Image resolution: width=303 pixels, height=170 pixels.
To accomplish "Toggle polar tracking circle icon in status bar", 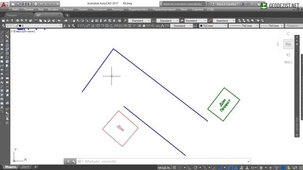I will pyautogui.click(x=196, y=168).
